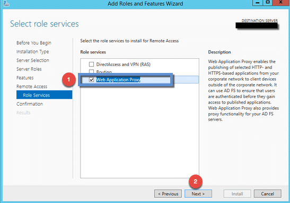290x203 pixels.
Task: Select the Web Application Proxy label text
Action: [118, 80]
